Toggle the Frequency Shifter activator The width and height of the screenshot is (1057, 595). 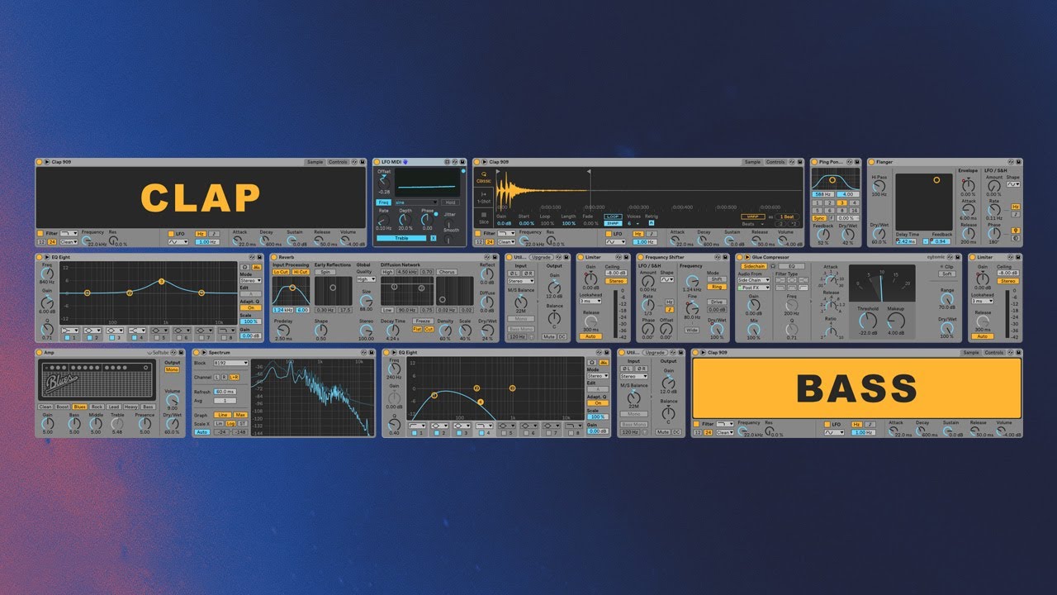pyautogui.click(x=640, y=257)
